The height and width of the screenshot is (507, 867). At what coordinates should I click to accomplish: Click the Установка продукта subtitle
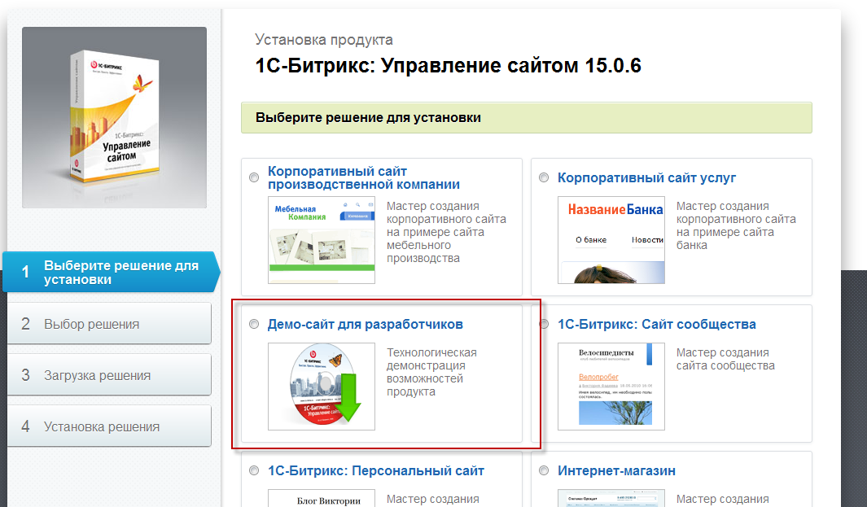point(323,40)
